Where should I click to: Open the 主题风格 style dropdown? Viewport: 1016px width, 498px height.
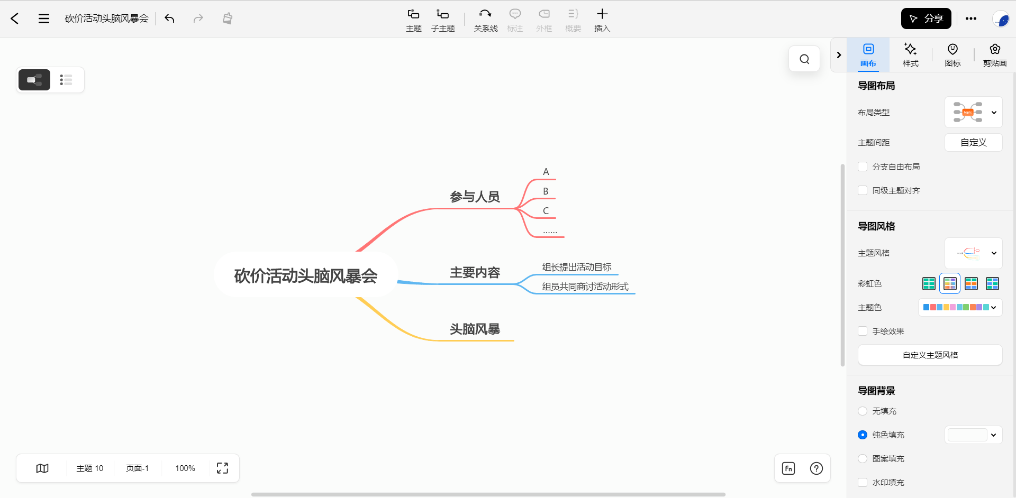click(x=974, y=253)
